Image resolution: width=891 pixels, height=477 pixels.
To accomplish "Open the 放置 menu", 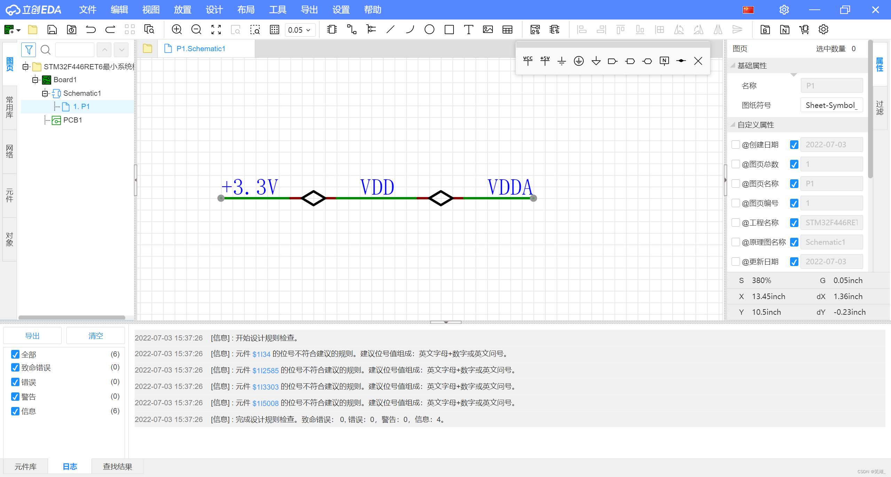I will (x=182, y=10).
